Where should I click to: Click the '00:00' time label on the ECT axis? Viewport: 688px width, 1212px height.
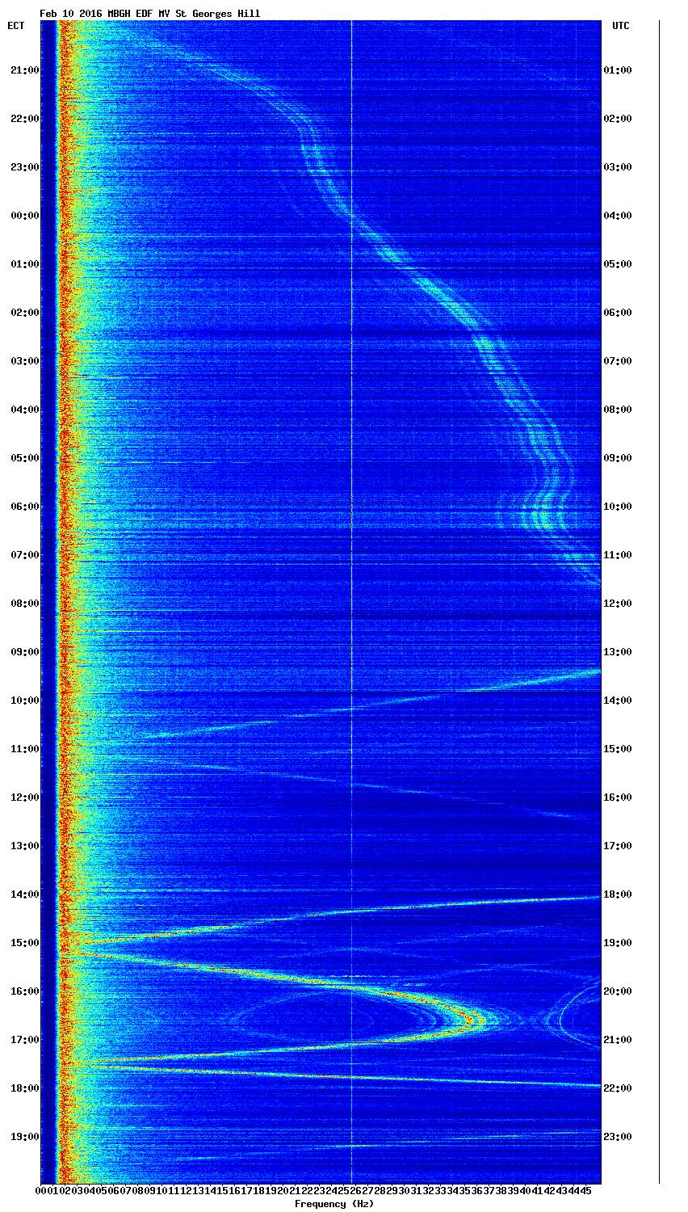(24, 216)
